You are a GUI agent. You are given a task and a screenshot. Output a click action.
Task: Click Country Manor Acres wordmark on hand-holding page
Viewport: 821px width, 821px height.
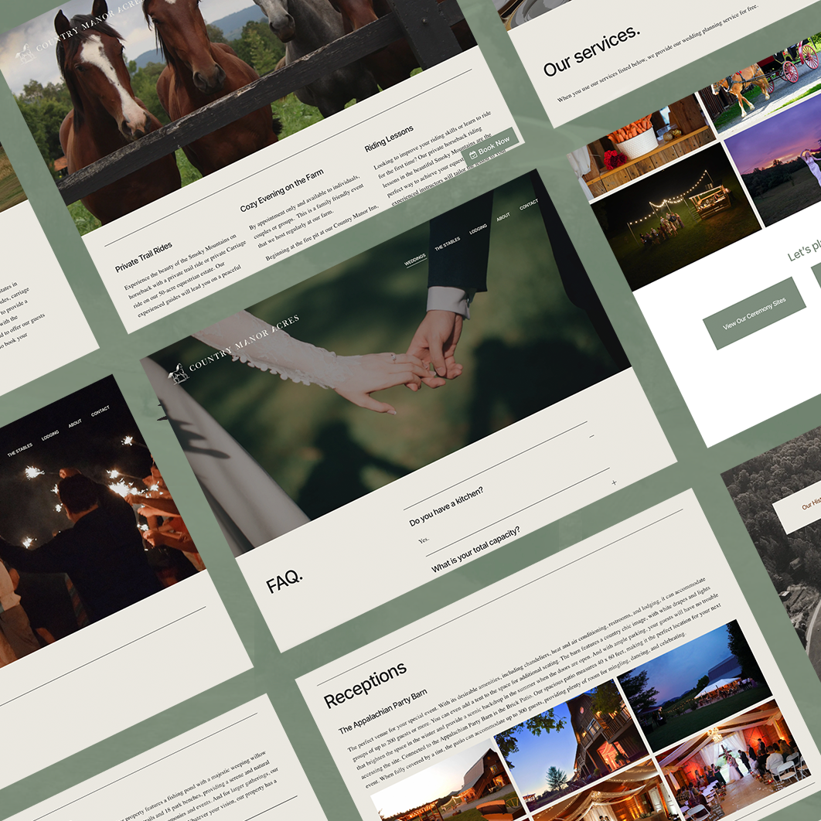(x=244, y=343)
